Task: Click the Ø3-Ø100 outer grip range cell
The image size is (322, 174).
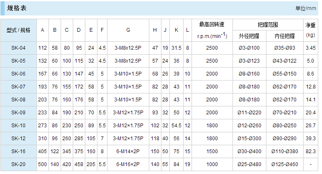Action: [249, 48]
